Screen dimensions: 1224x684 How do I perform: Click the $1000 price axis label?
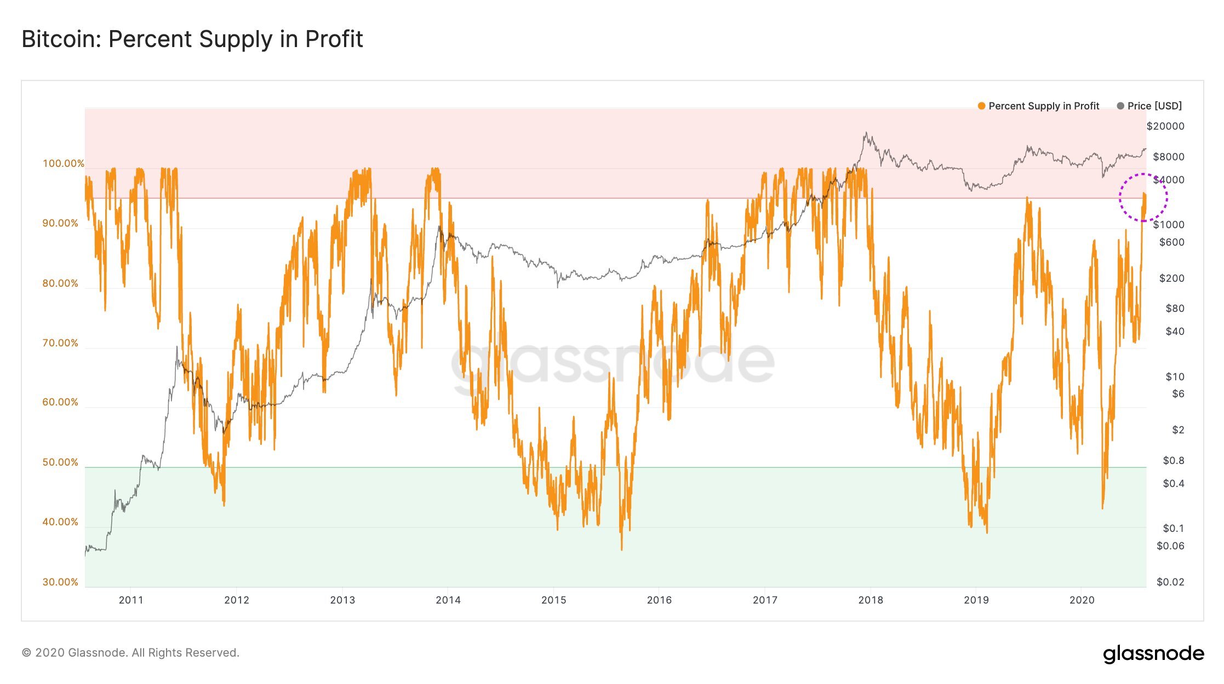pyautogui.click(x=1169, y=225)
